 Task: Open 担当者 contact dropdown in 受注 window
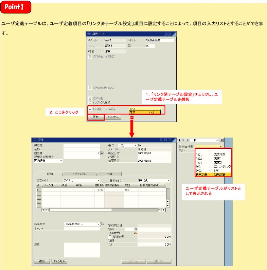(x=99, y=153)
